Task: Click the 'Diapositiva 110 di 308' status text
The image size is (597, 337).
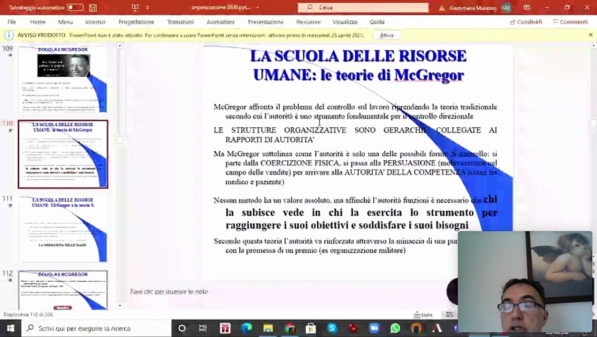Action: tap(28, 315)
